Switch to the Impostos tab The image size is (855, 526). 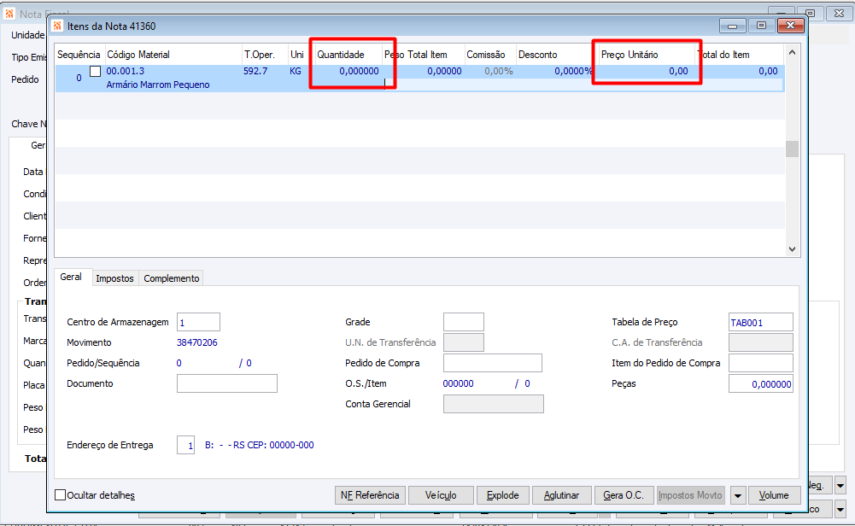click(114, 278)
